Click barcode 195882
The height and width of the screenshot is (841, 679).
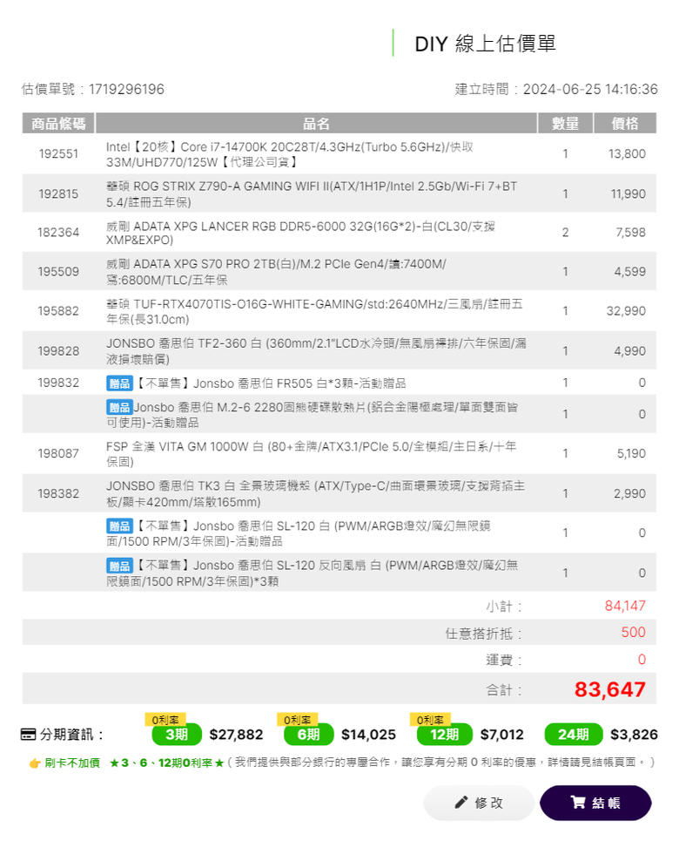58,310
